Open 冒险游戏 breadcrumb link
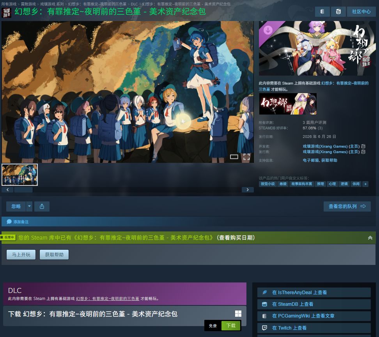The width and height of the screenshot is (379, 337). (28, 4)
